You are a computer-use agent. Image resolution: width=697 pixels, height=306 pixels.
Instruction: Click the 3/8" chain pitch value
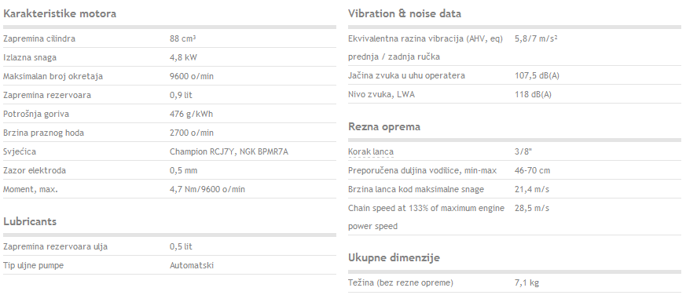tap(523, 152)
